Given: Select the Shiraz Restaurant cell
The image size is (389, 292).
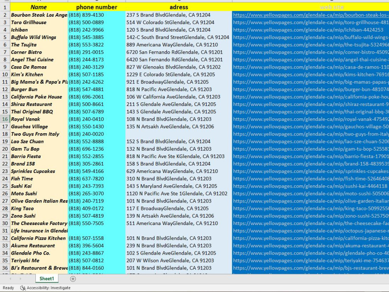Looking at the screenshot, I should point(39,104).
